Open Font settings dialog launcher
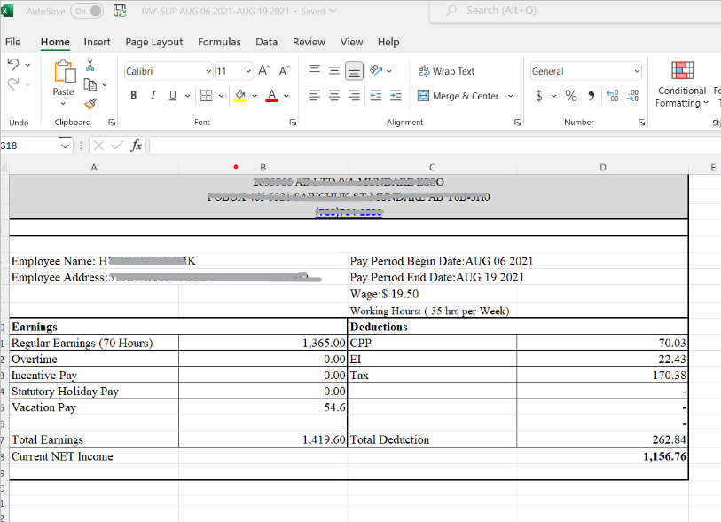Image resolution: width=721 pixels, height=522 pixels. tap(293, 123)
